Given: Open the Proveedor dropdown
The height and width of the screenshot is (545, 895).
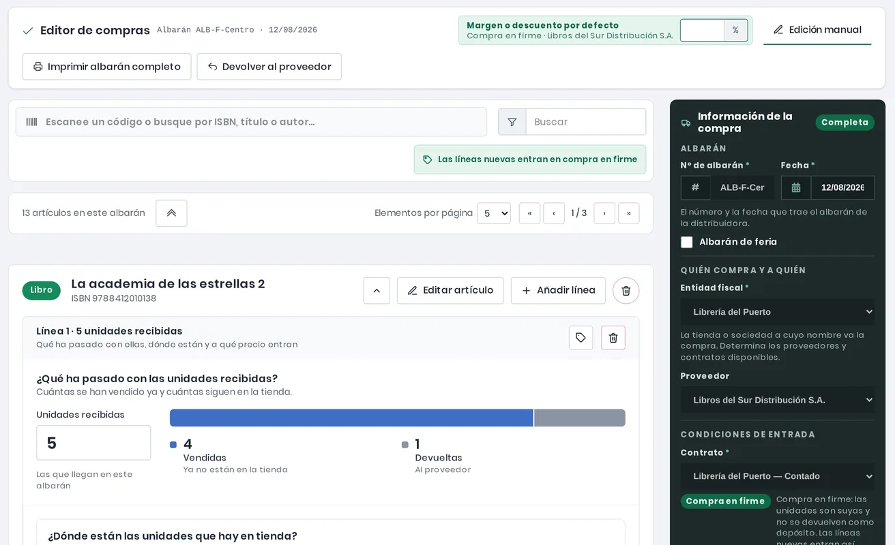Looking at the screenshot, I should coord(778,400).
